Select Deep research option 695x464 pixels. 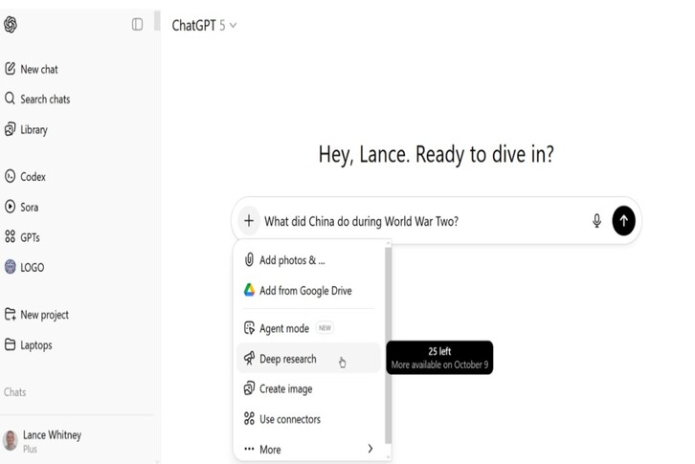[309, 358]
